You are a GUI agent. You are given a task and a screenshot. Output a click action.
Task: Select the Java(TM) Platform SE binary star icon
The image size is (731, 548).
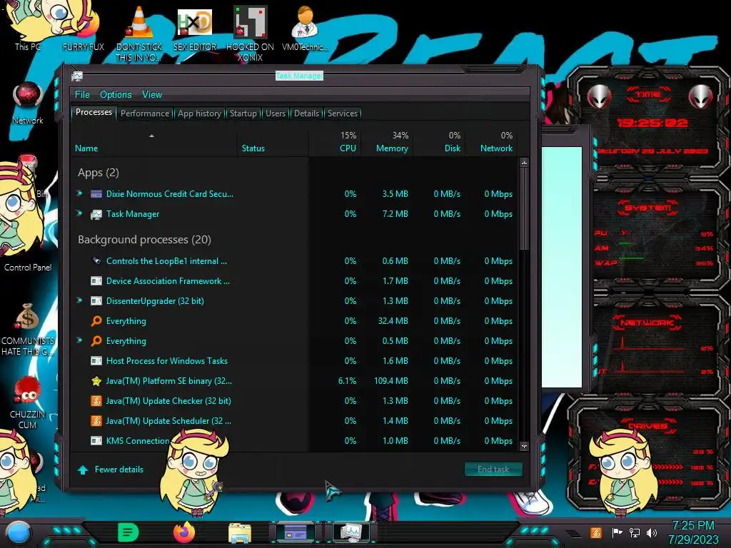pyautogui.click(x=96, y=381)
